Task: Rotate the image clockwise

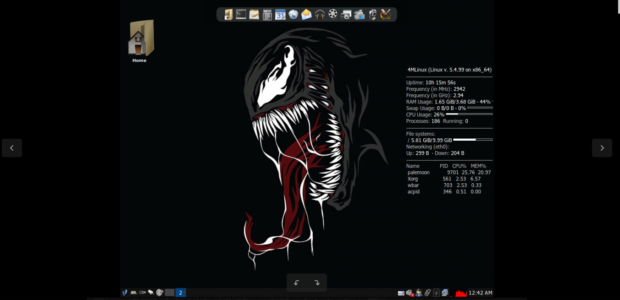Action: point(317,283)
